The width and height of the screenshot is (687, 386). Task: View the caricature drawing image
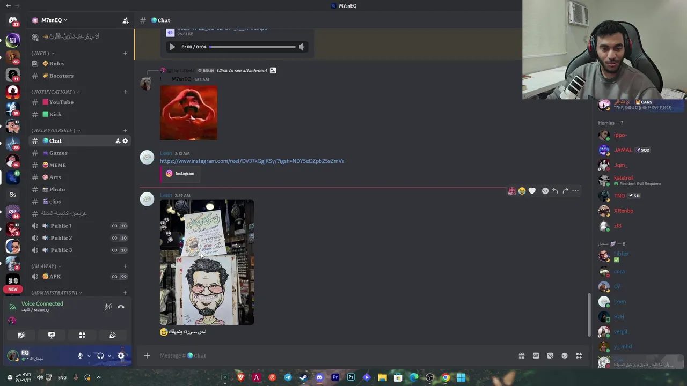[x=207, y=262]
